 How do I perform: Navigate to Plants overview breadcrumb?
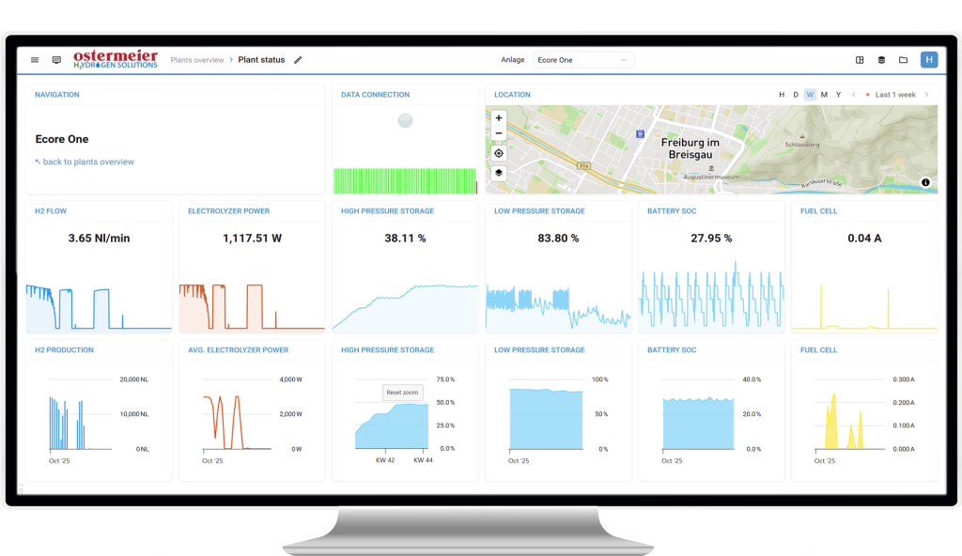[x=196, y=60]
